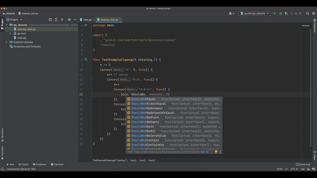317x178 pixels.
Task: Click the UTF-8 encoding in status bar
Action: click(294, 169)
